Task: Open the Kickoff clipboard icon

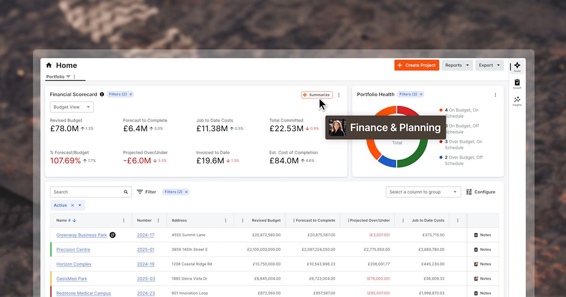Action: click(x=517, y=82)
